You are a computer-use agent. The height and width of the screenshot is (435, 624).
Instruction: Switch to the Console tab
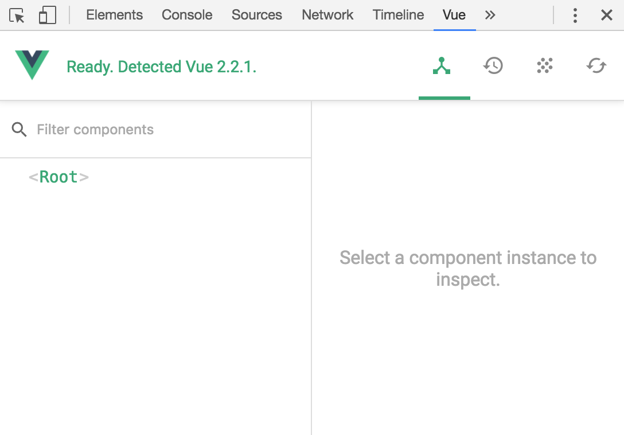coord(187,15)
